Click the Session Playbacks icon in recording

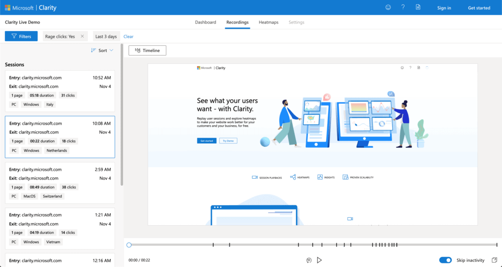pyautogui.click(x=254, y=177)
